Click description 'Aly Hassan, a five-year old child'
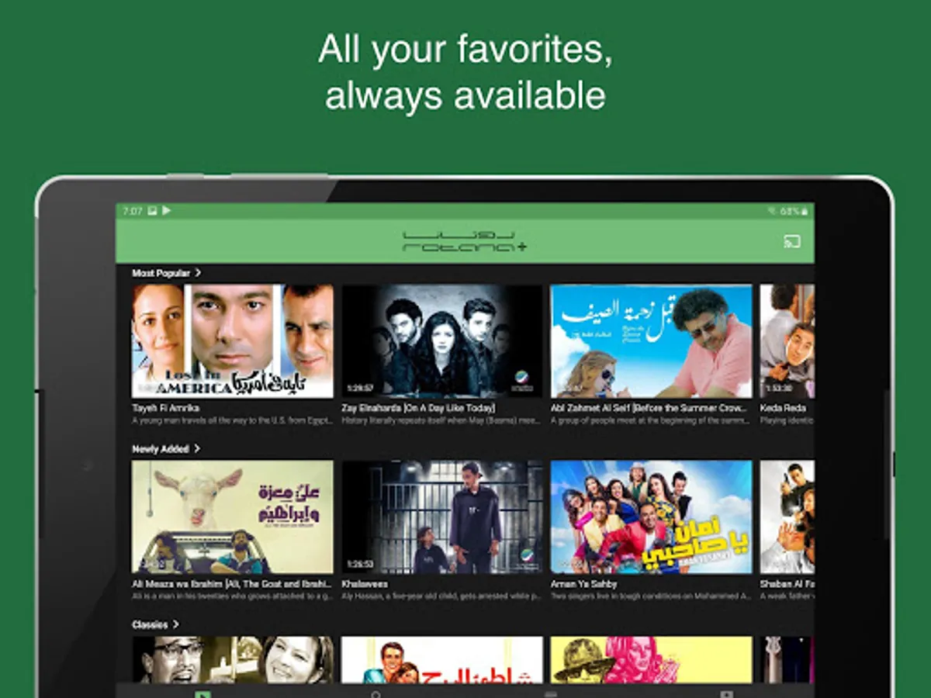The width and height of the screenshot is (931, 698). click(441, 596)
